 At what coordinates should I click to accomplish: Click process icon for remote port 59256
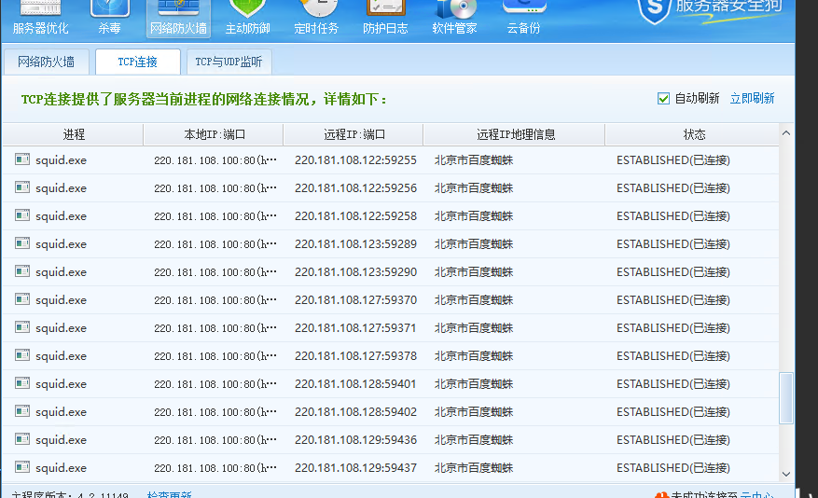tap(21, 187)
